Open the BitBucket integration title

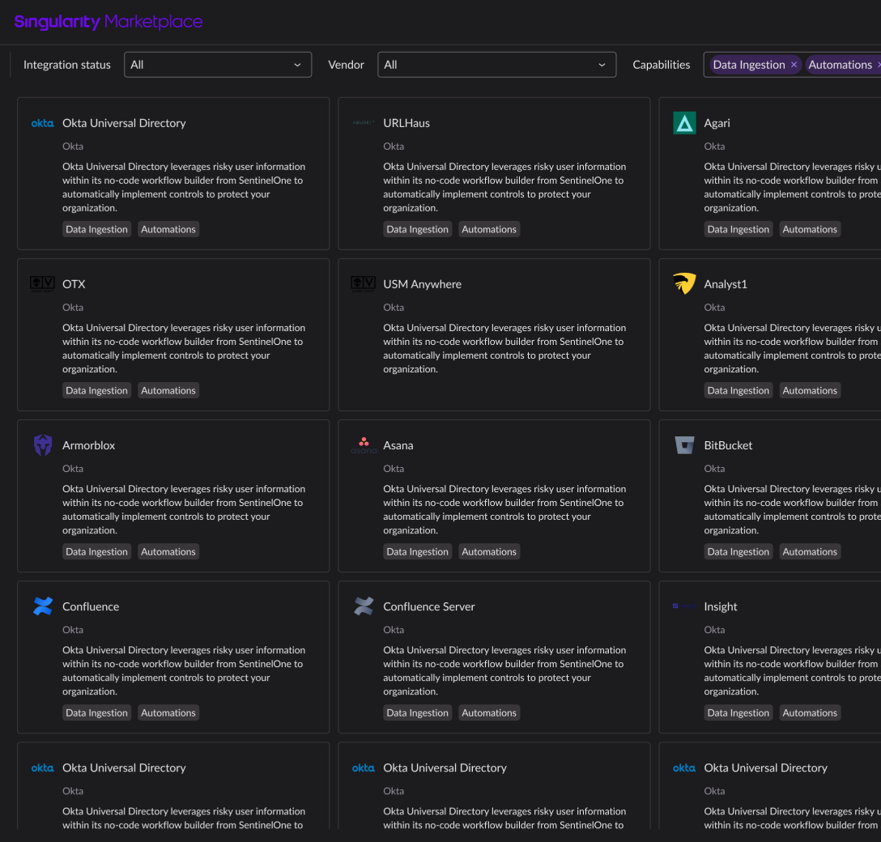(728, 445)
